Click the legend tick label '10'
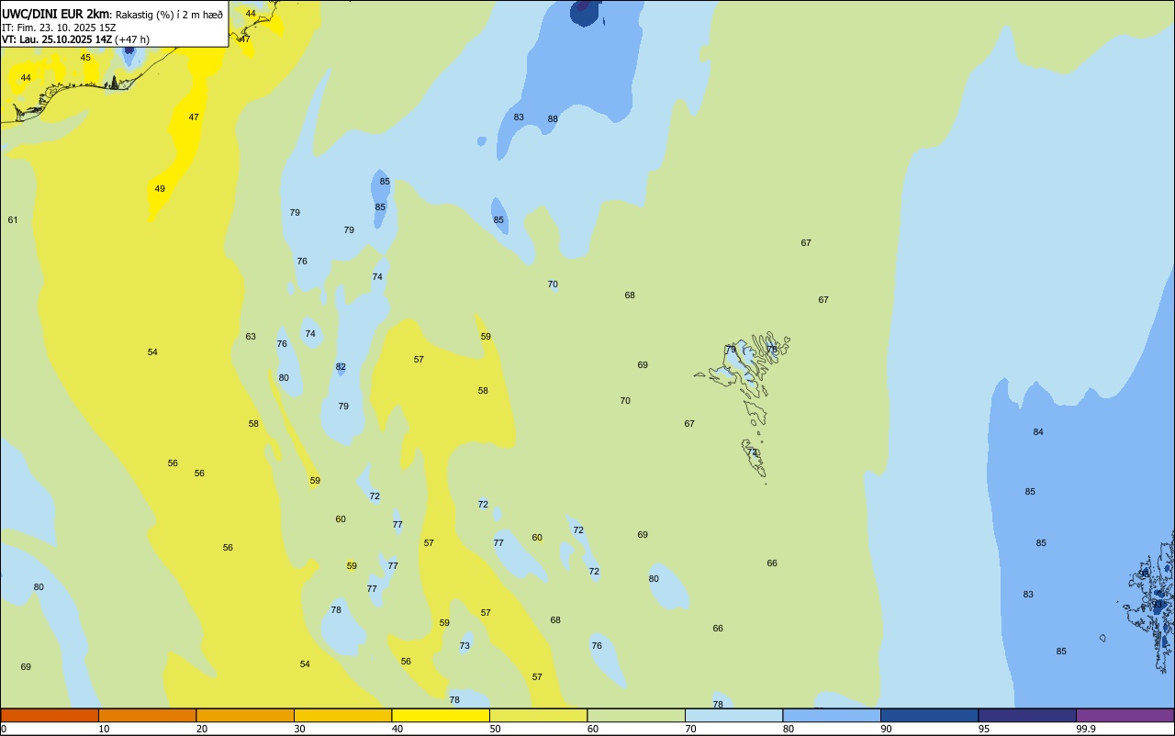The width and height of the screenshot is (1175, 736). tap(104, 729)
